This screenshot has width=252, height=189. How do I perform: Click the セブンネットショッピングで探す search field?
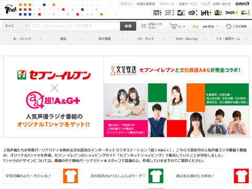tap(75, 26)
